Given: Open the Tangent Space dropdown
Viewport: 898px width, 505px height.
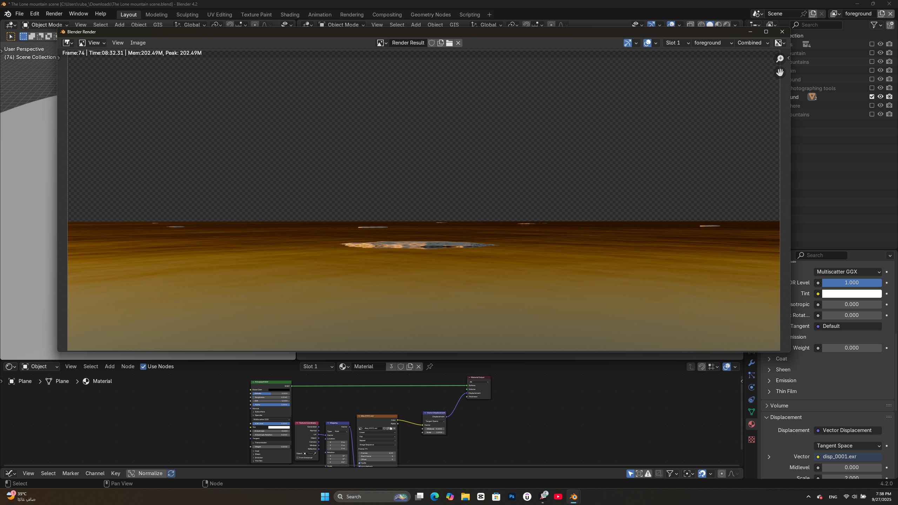Looking at the screenshot, I should coord(848,446).
